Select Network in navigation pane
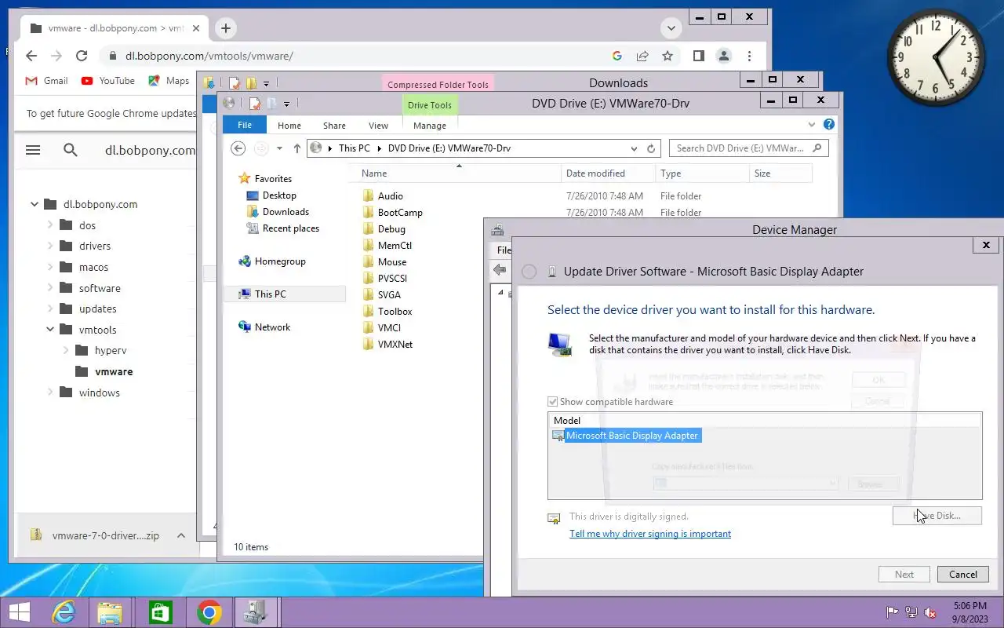Image resolution: width=1004 pixels, height=628 pixels. (272, 327)
